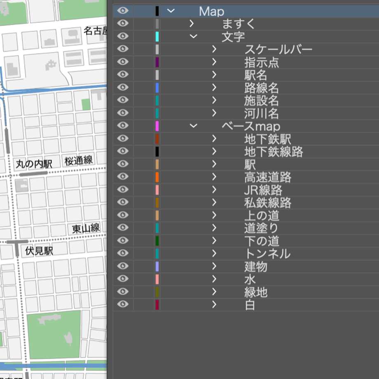
Task: Expand the スケールバー sublayer
Action: (214, 49)
